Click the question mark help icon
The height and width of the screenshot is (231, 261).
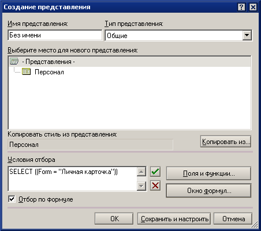coord(241,7)
